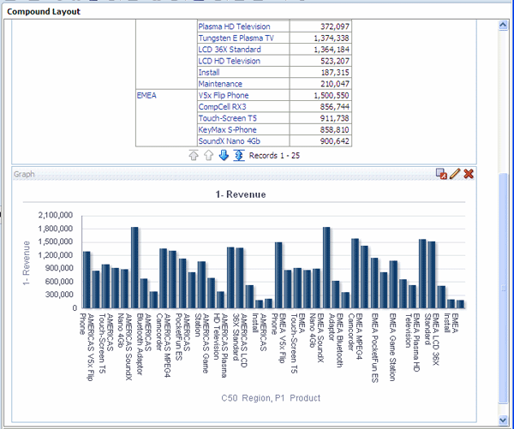The height and width of the screenshot is (429, 514).
Task: Open the SoundX Nano 4Gb link
Action: pos(229,141)
